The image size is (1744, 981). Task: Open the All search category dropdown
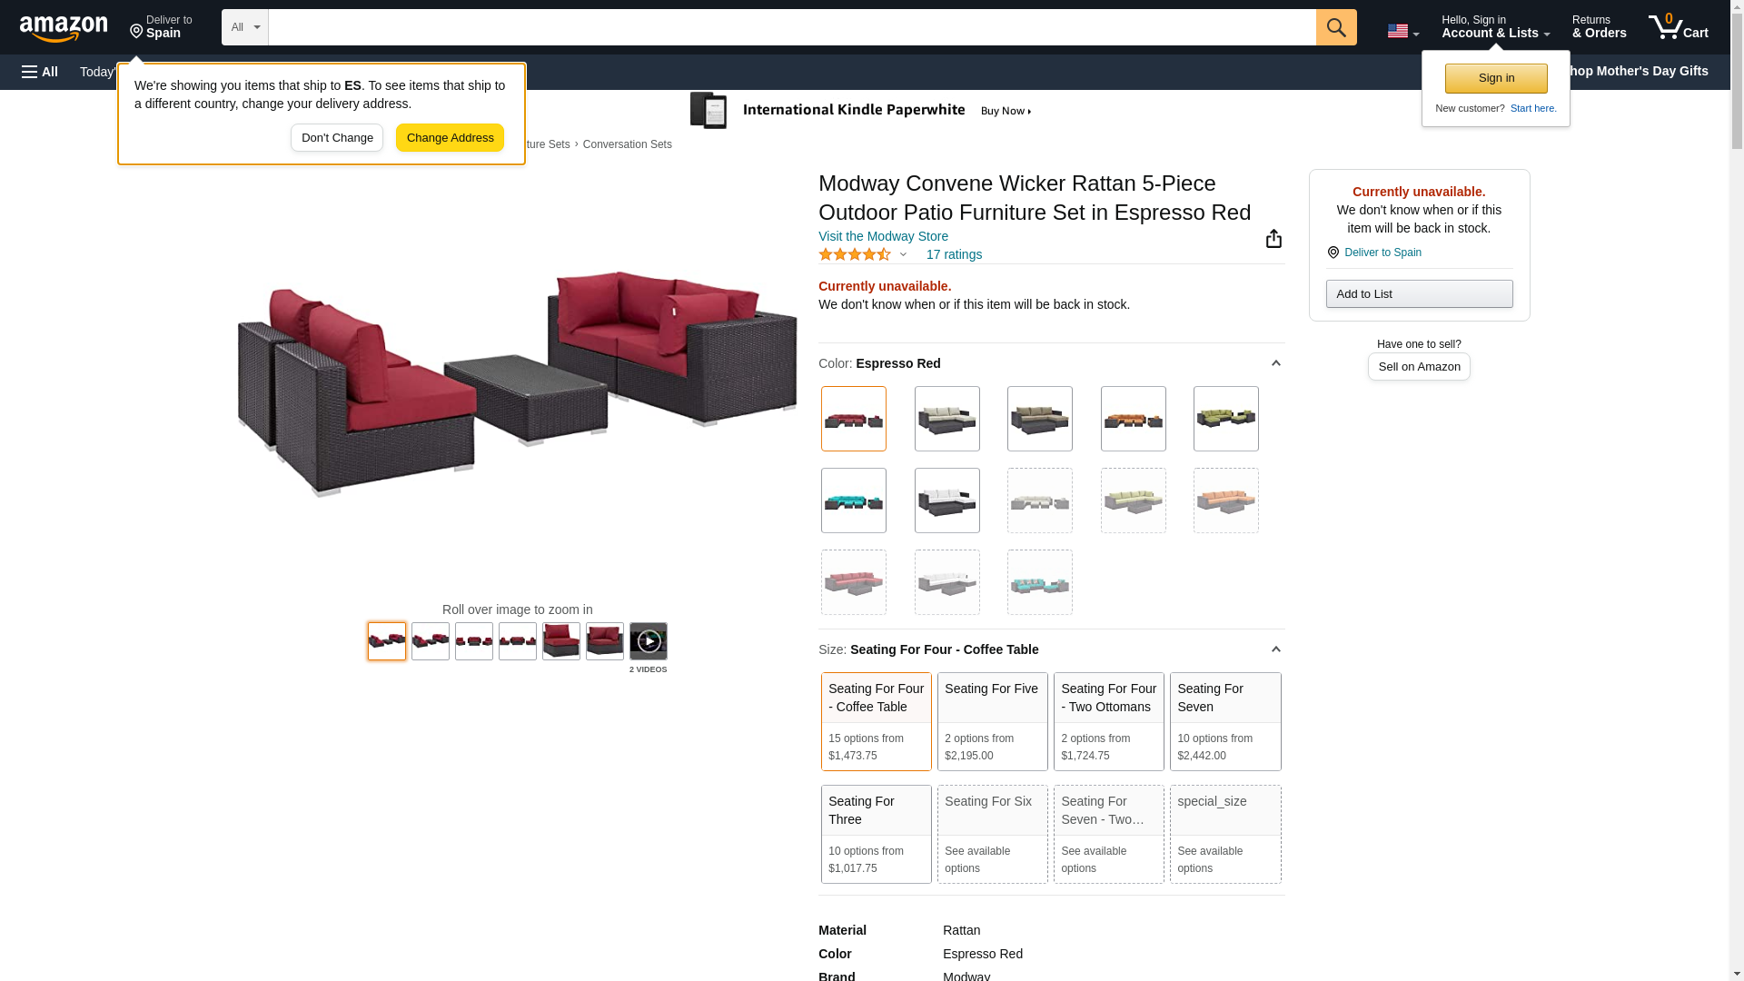pyautogui.click(x=244, y=27)
